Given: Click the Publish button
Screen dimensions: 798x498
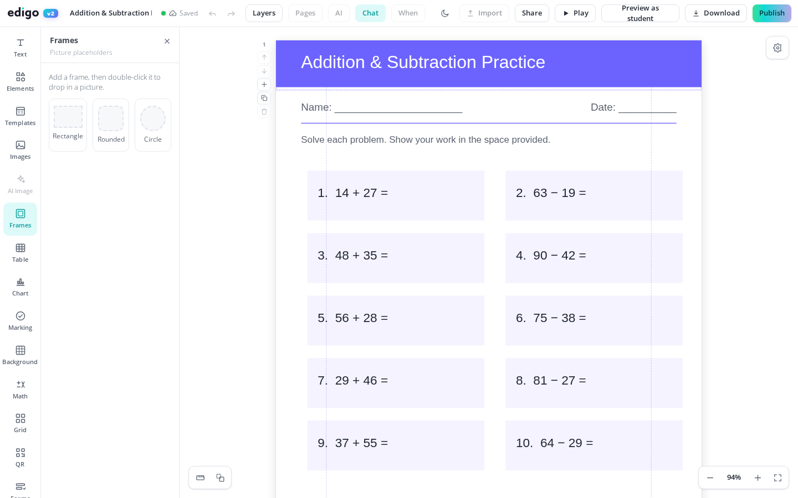Looking at the screenshot, I should click(x=771, y=13).
